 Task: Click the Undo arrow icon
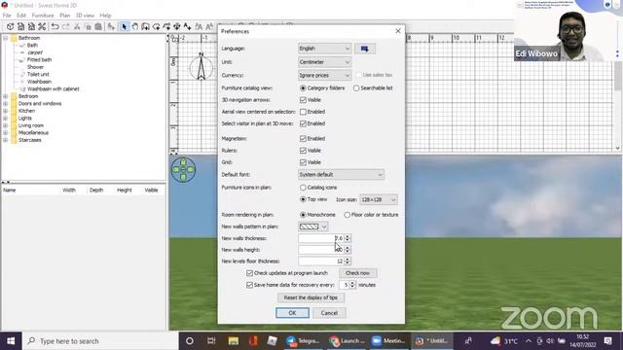(x=55, y=26)
